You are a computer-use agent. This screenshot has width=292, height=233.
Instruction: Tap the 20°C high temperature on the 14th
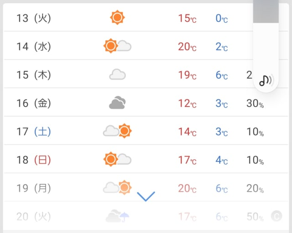tap(187, 47)
